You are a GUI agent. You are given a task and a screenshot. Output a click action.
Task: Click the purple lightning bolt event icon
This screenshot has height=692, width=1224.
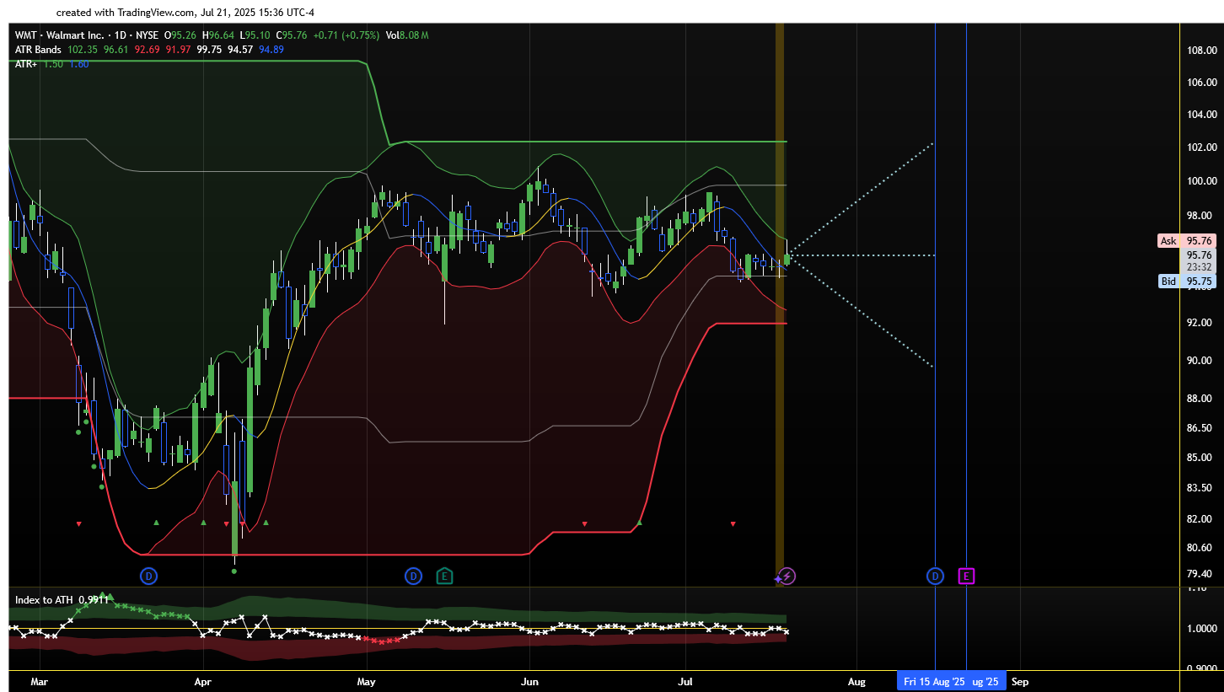pyautogui.click(x=786, y=577)
